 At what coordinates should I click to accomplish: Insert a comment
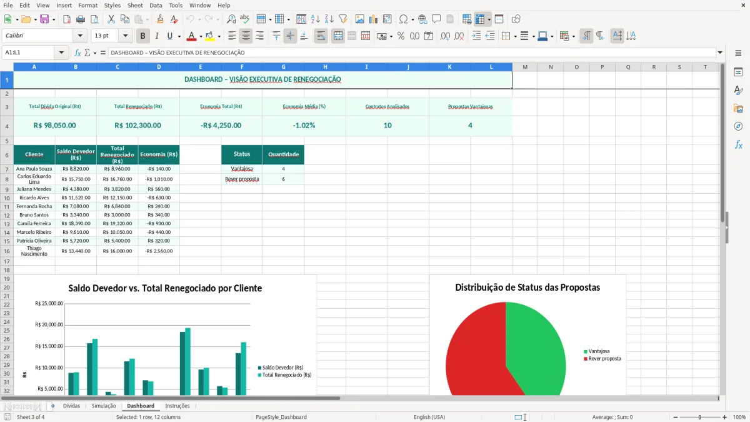(x=436, y=19)
